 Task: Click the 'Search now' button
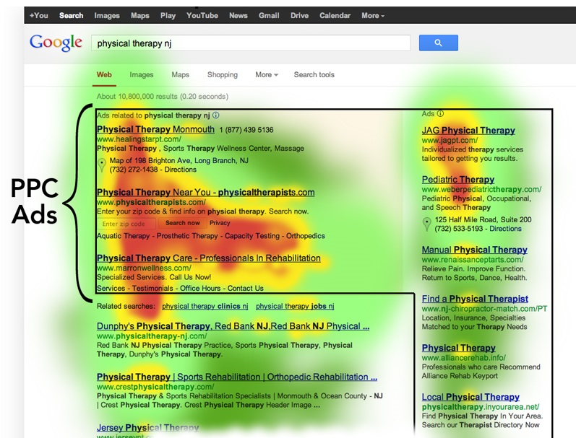click(x=183, y=223)
